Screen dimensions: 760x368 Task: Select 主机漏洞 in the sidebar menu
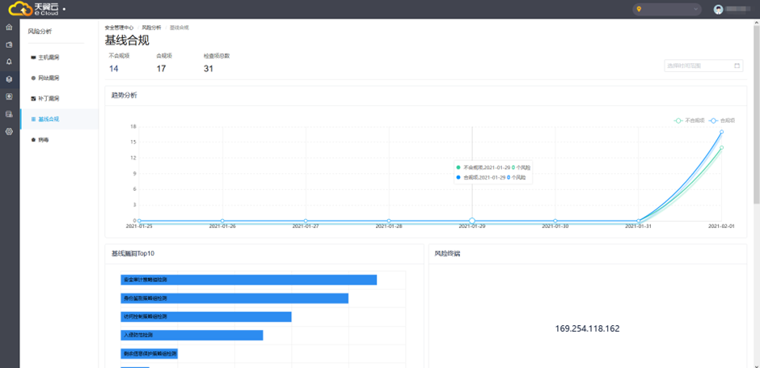pos(49,57)
